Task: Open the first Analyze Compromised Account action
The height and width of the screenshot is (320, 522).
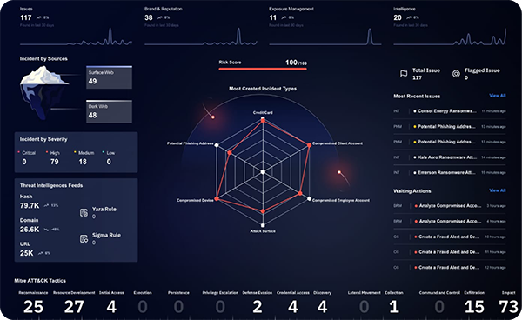Action: click(450, 206)
